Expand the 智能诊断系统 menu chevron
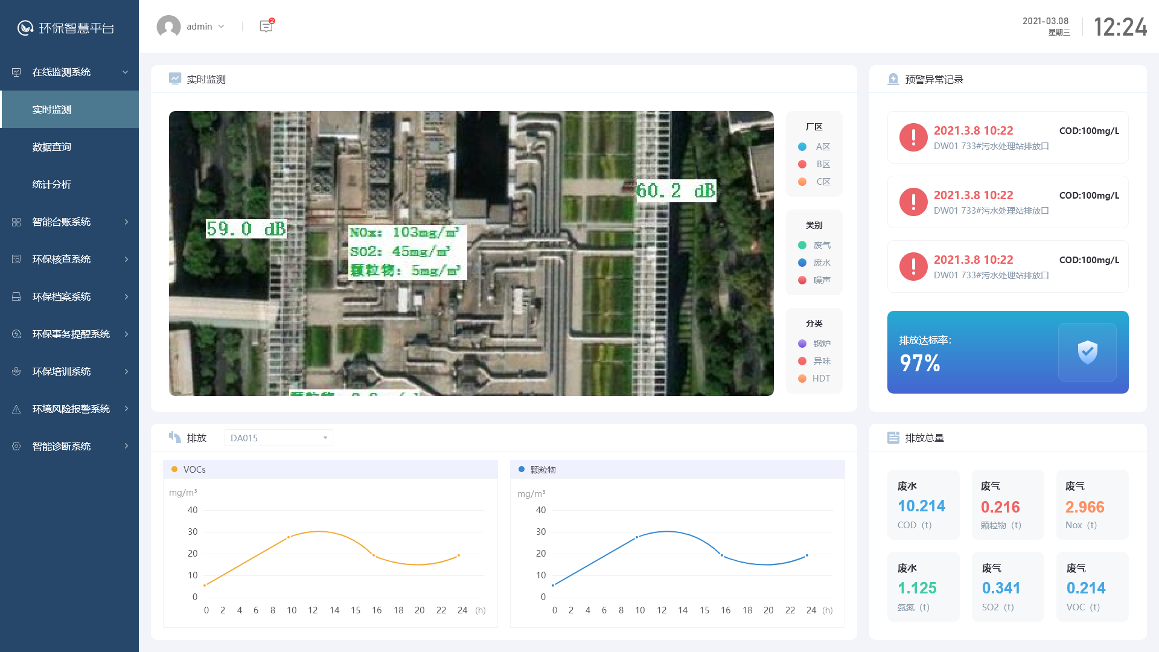The height and width of the screenshot is (652, 1159). coord(126,446)
